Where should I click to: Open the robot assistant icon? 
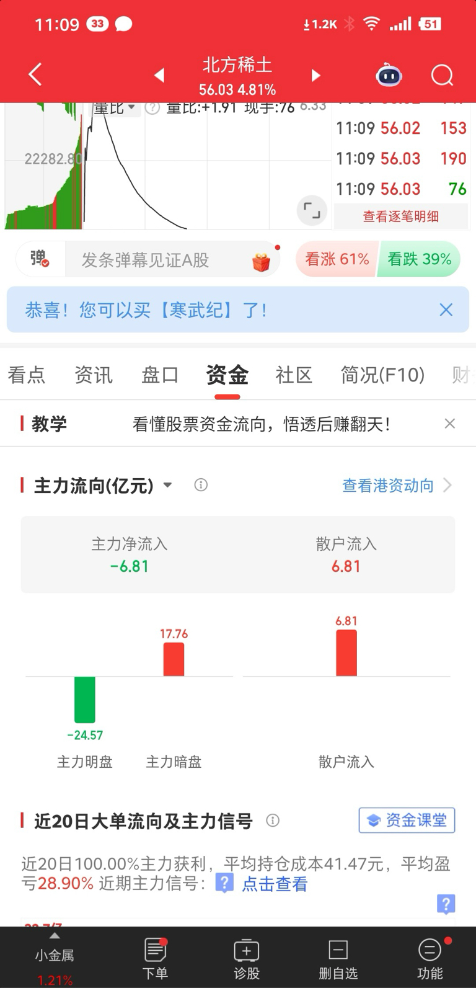389,75
